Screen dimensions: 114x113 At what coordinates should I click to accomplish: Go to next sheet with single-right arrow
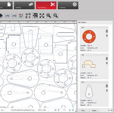click(70, 110)
